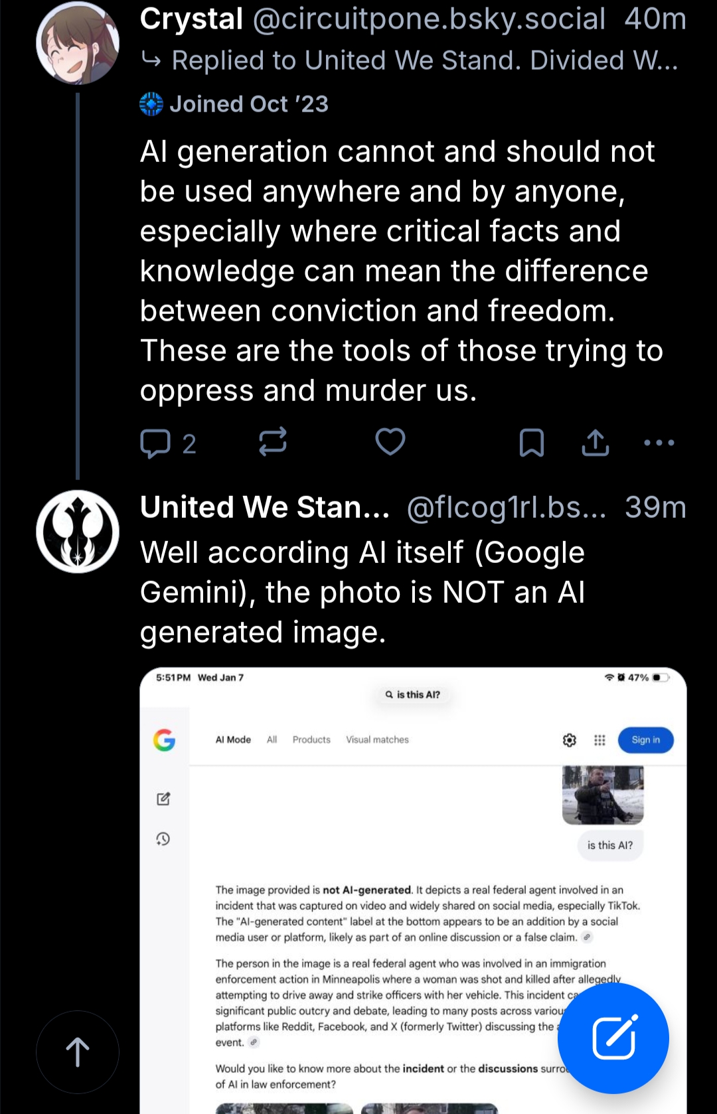Screen dimensions: 717x1114
Task: Follow the 'Replied to United We Stand' link
Action: (425, 61)
